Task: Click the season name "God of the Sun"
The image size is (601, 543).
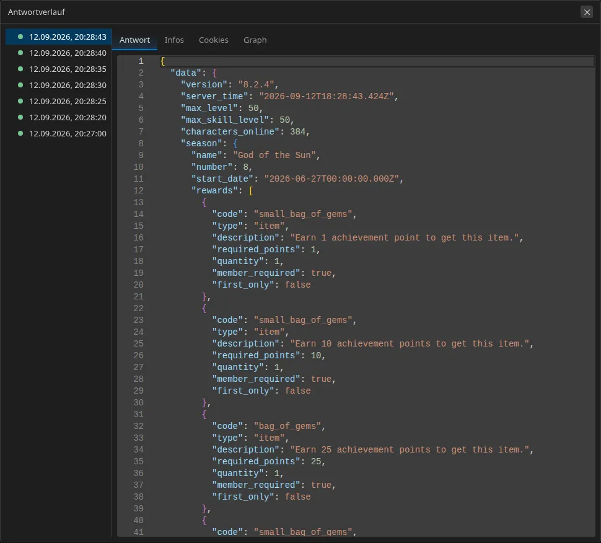Action: tap(274, 156)
